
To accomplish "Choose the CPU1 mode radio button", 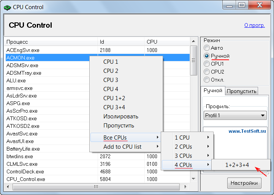I will click(207, 64).
